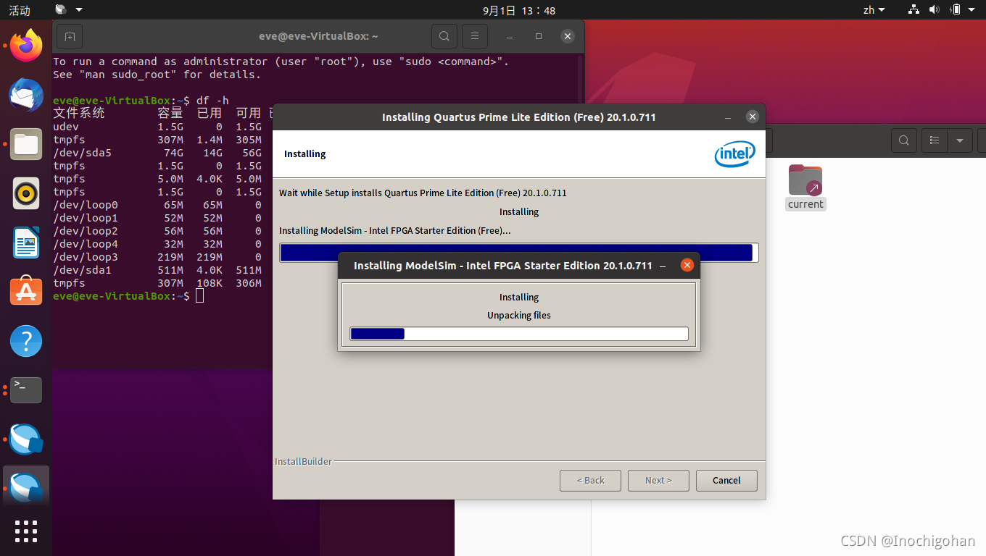Click the '文件系统' column header in terminal
This screenshot has height=556, width=986.
79,114
